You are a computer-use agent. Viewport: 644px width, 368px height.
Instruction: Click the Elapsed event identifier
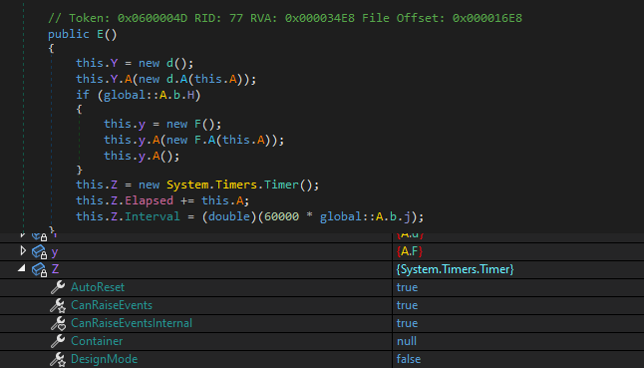(x=150, y=200)
